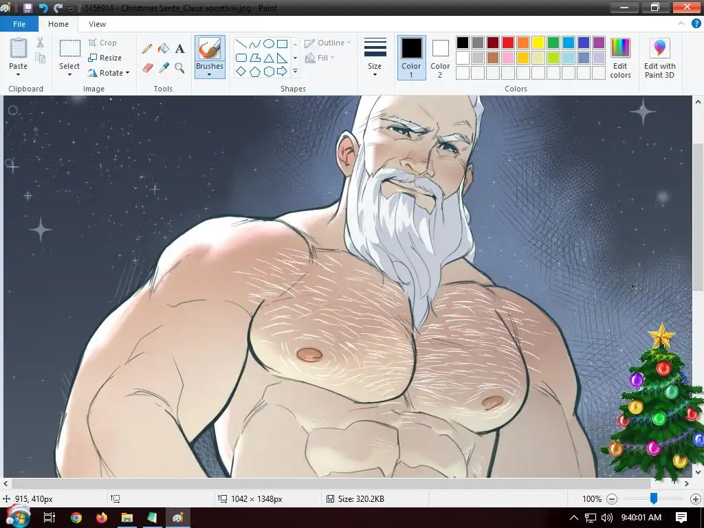Open the File menu
The width and height of the screenshot is (704, 528).
(19, 24)
